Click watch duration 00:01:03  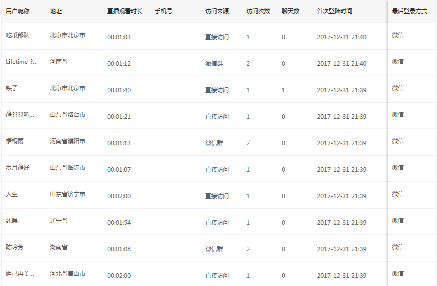coord(119,37)
